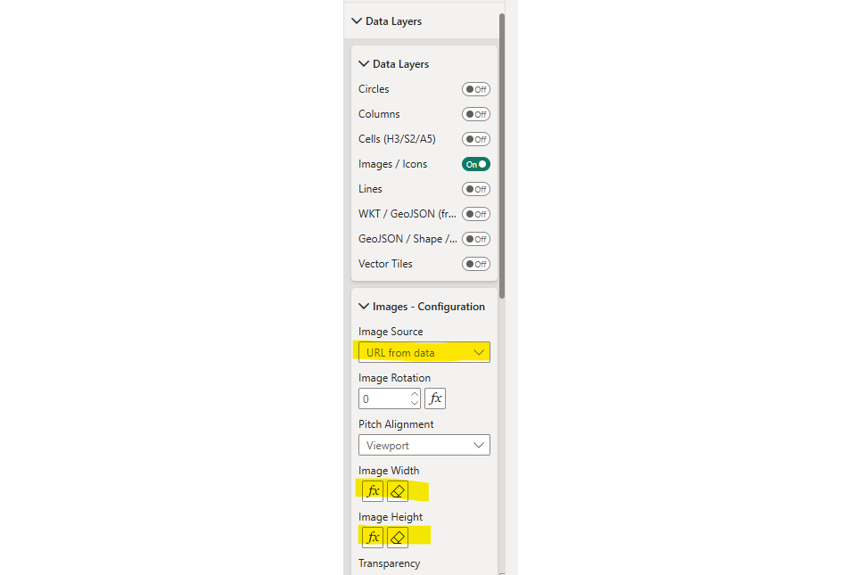Open the Pitch Alignment Viewport dropdown

pyautogui.click(x=424, y=445)
